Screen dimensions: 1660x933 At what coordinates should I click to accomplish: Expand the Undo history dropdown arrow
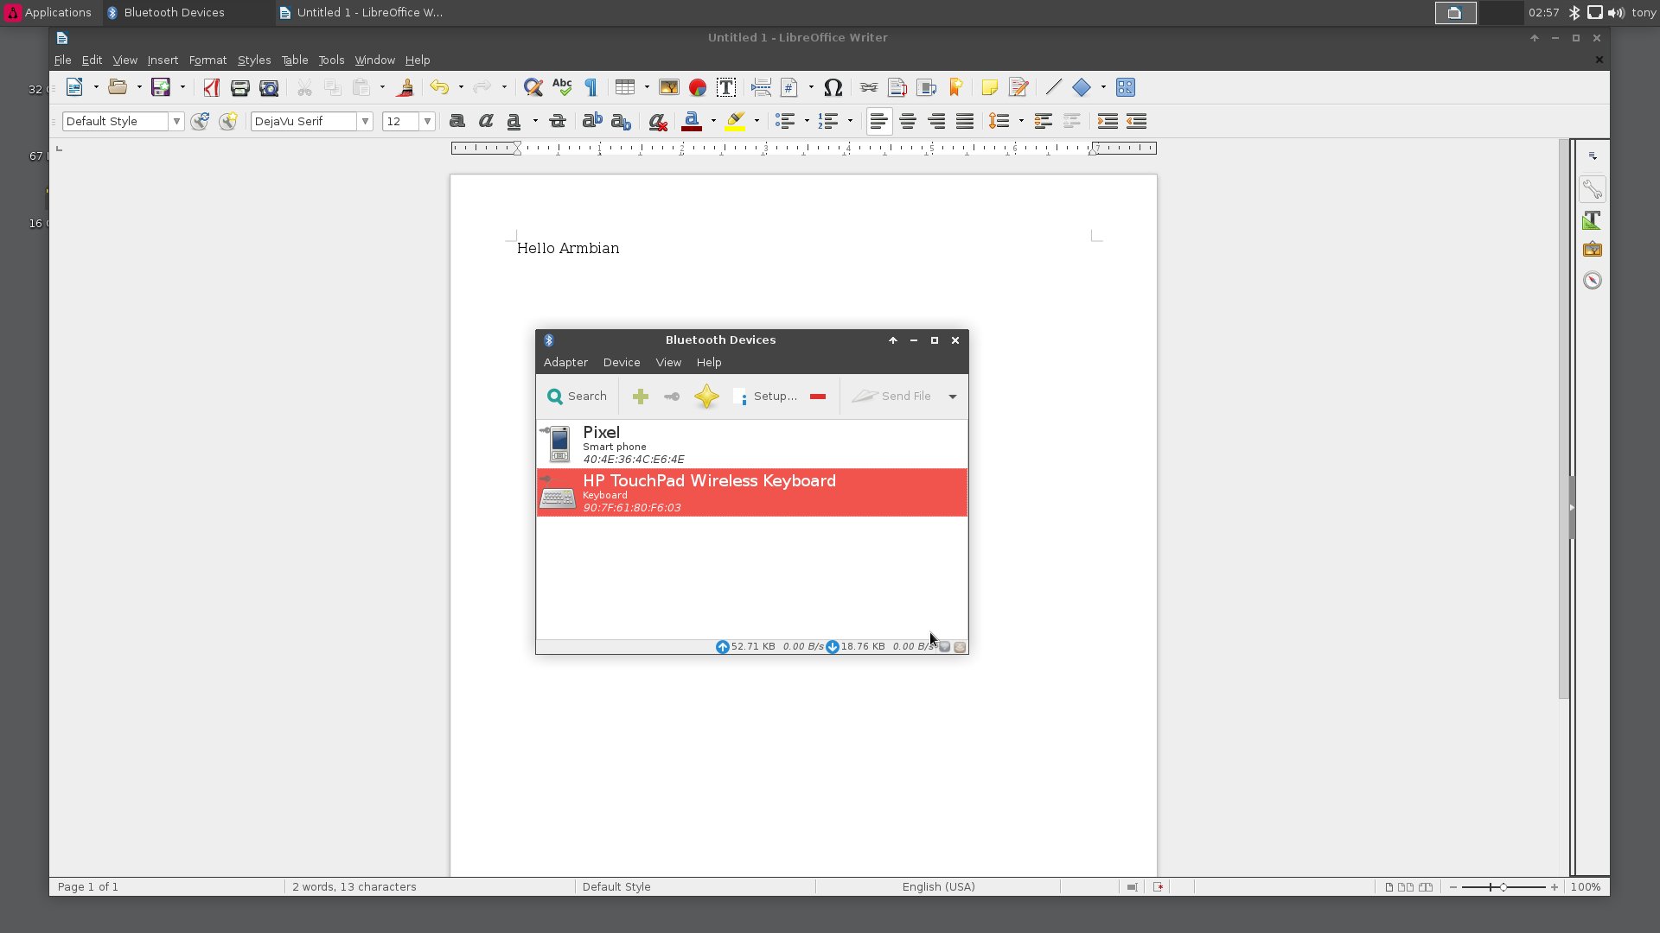(x=461, y=87)
